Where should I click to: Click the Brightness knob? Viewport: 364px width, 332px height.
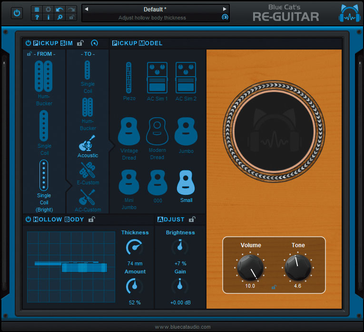[180, 247]
